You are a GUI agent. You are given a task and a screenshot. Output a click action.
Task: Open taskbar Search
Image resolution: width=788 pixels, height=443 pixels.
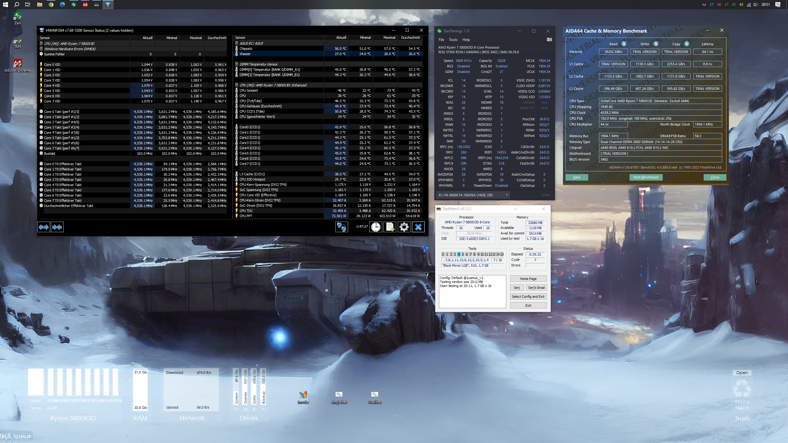coord(17,5)
